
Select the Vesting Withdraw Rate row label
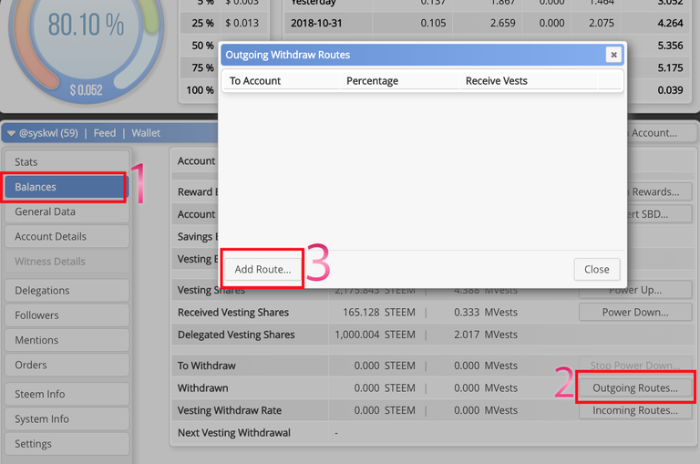click(230, 410)
